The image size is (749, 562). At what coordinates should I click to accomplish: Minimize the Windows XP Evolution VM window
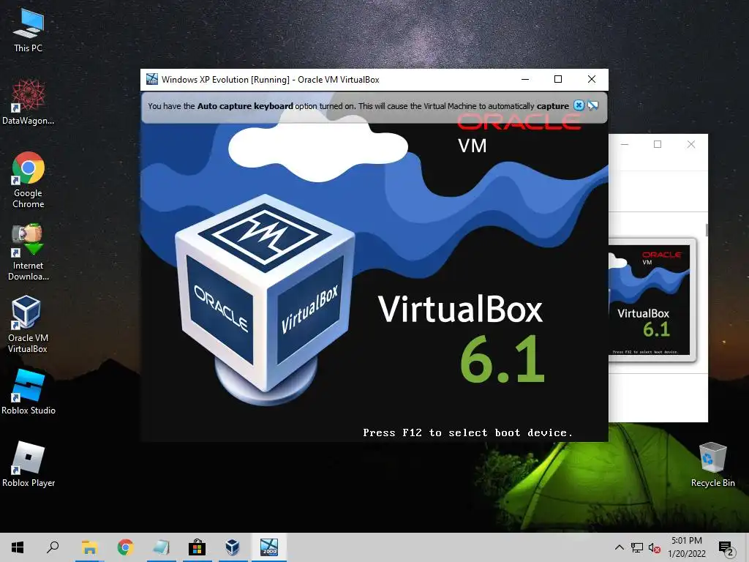click(x=525, y=79)
